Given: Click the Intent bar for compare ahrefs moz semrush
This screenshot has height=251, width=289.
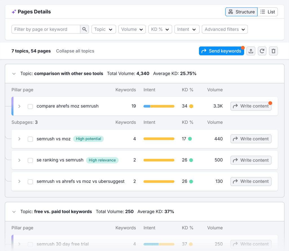Looking at the screenshot, I should [159, 106].
